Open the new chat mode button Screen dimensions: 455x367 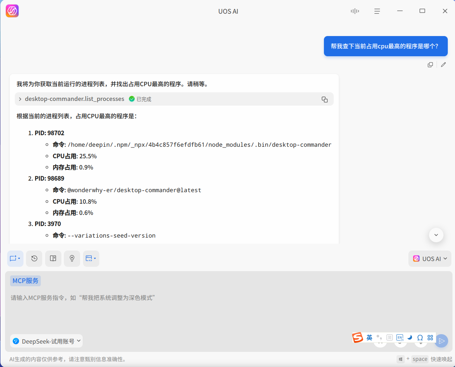tap(15, 258)
